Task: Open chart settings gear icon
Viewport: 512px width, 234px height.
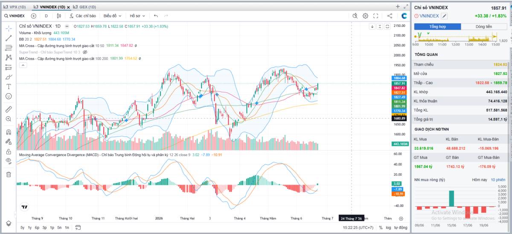Action: [x=366, y=16]
